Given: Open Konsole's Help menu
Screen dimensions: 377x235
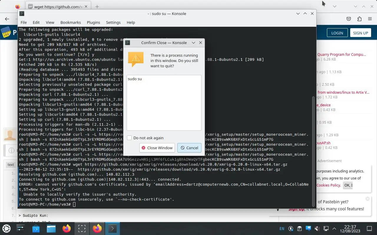Looking at the screenshot, I should pos(131,22).
